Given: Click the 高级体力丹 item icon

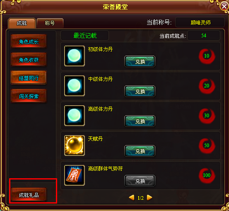Looking at the screenshot, I should click(75, 116).
